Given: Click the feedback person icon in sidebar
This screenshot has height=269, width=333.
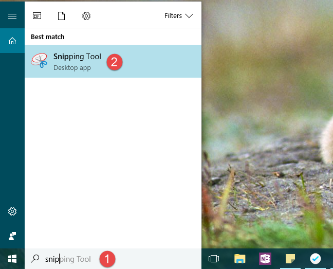Looking at the screenshot, I should (12, 236).
